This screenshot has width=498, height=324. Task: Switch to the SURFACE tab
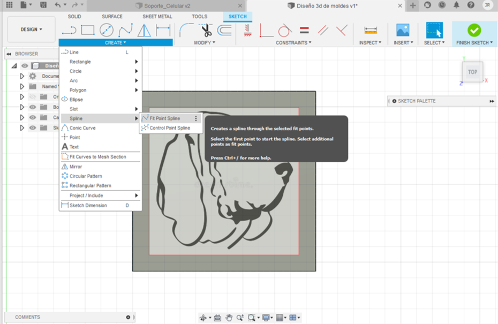coord(112,17)
